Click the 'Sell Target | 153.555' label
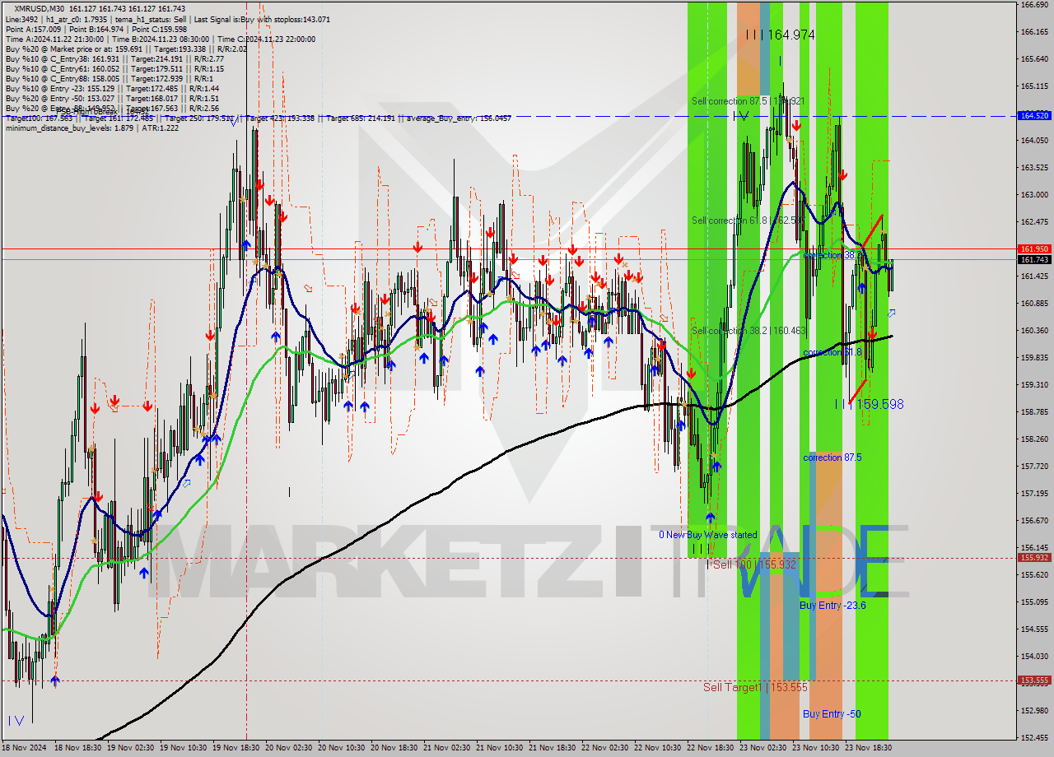This screenshot has height=757, width=1054. pyautogui.click(x=755, y=687)
